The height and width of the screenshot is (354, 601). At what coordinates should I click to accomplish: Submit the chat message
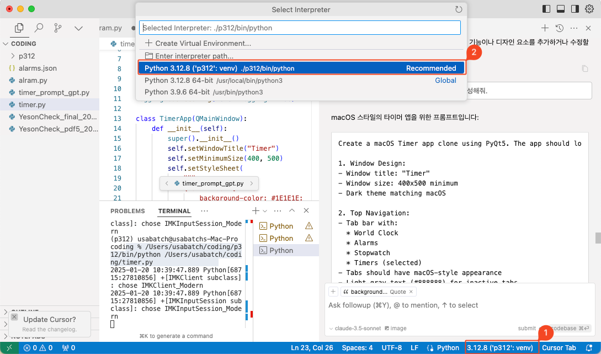(526, 328)
